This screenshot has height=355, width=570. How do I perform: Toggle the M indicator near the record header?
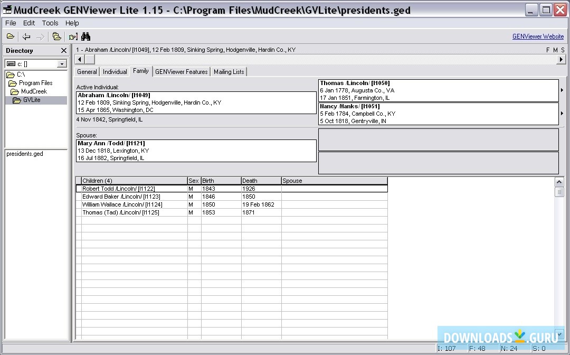555,49
